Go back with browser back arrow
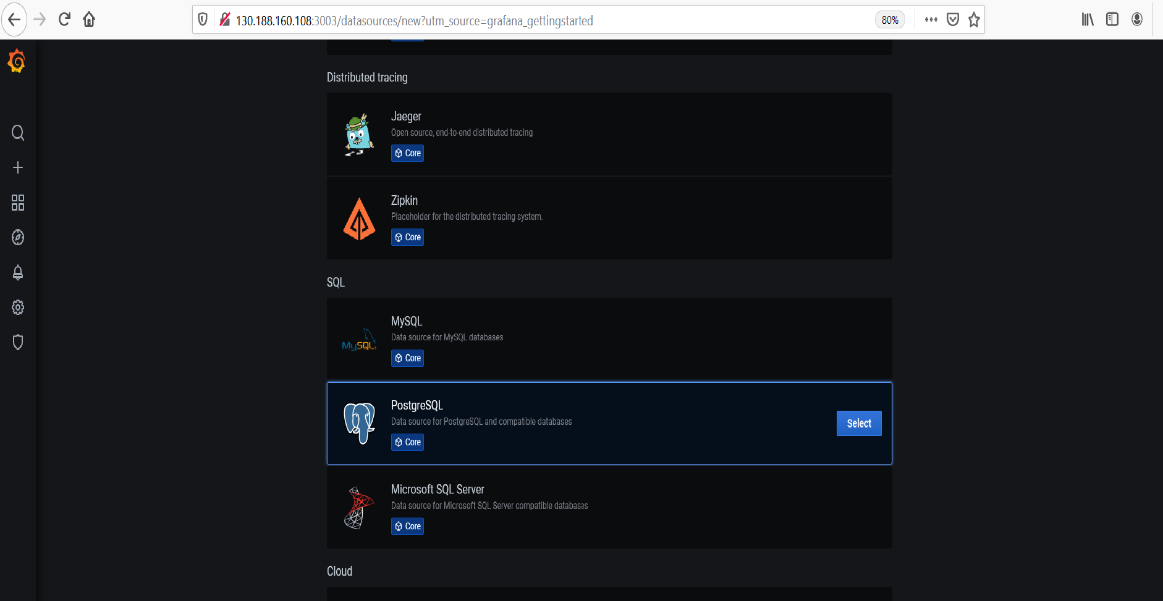The height and width of the screenshot is (601, 1163). tap(14, 20)
